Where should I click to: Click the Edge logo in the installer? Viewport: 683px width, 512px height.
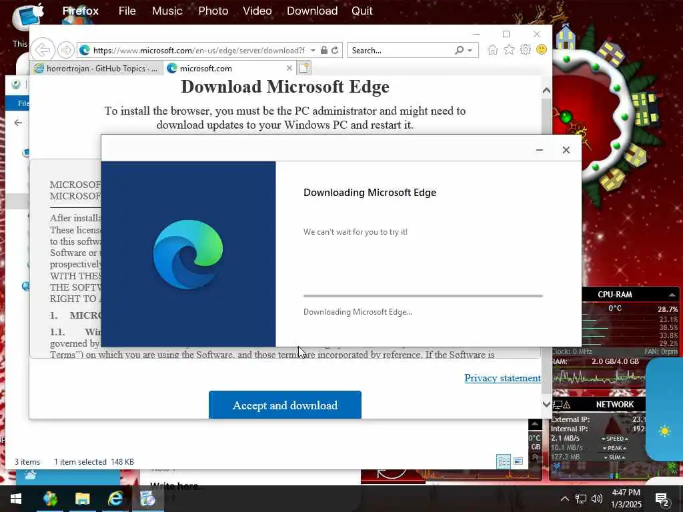tap(187, 255)
